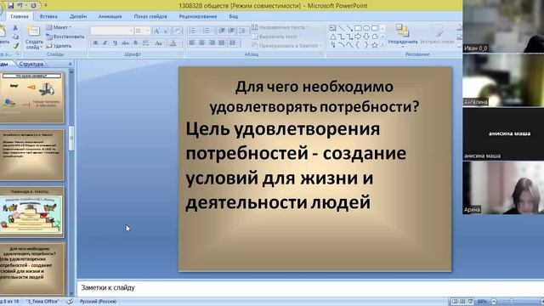Select the curved line shape
Image resolution: width=544 pixels, height=306 pixels.
pos(341,45)
